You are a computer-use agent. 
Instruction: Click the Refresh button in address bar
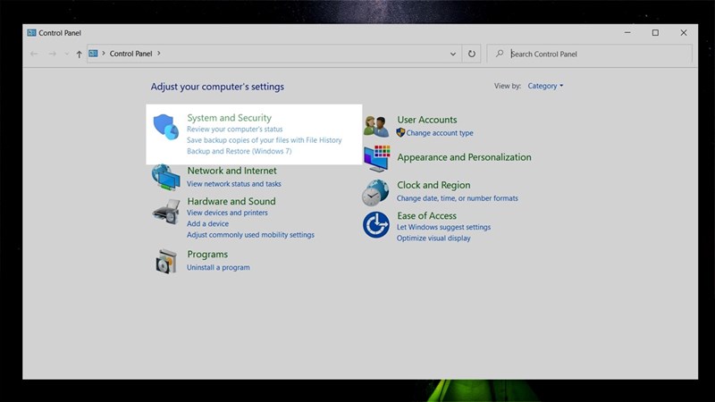tap(472, 54)
